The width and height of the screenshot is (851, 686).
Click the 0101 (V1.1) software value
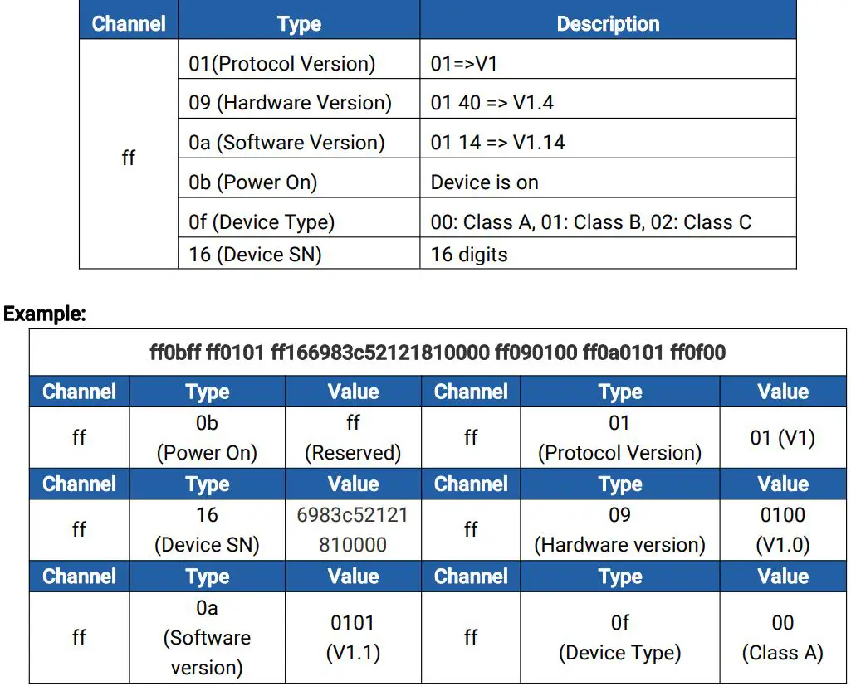click(352, 637)
